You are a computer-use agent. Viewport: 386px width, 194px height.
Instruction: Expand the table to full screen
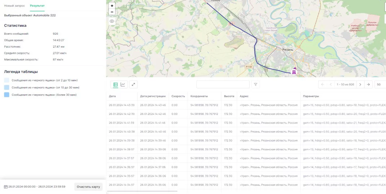pos(133,85)
